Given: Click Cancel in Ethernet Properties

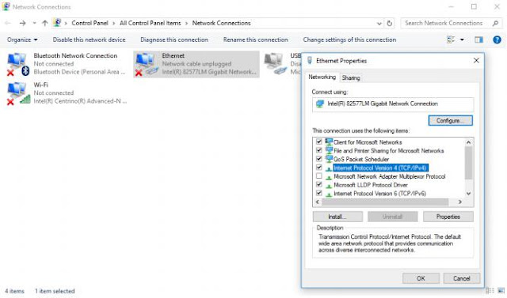Looking at the screenshot, I should coord(461,278).
